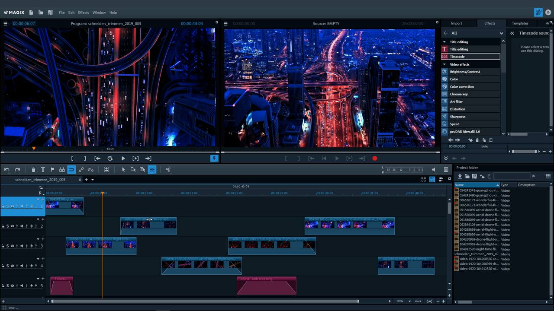Open the scissors cut tool

pos(168,170)
